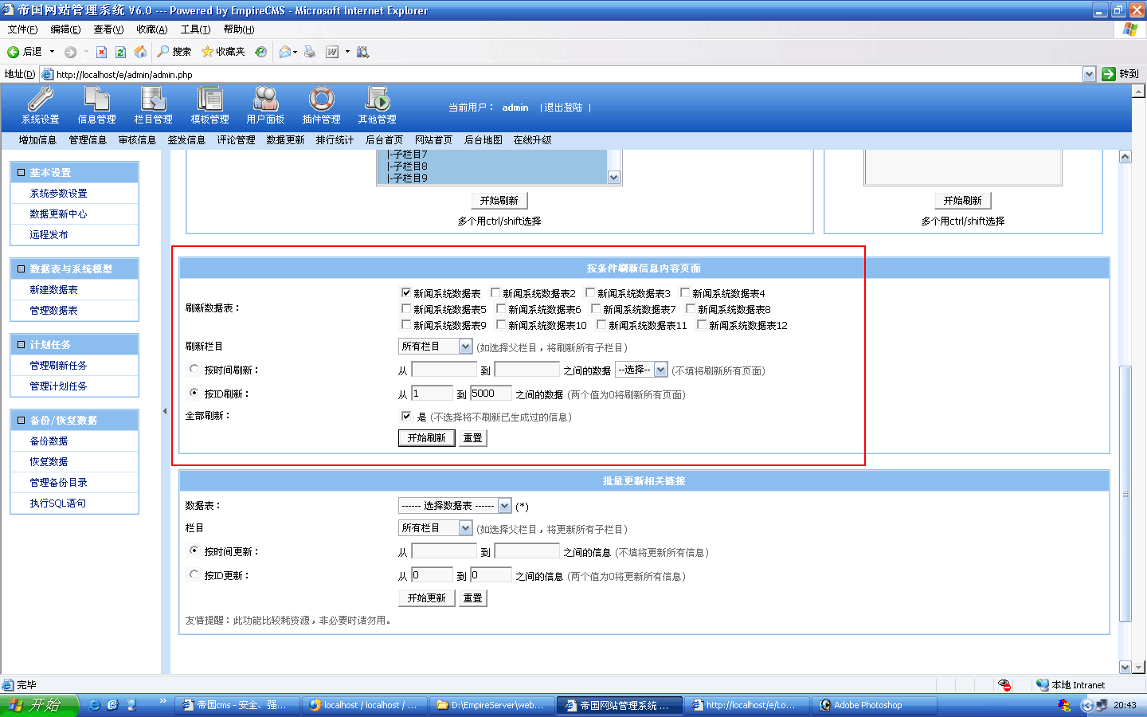Click the 插件管理 lifebuoy icon
The height and width of the screenshot is (717, 1147).
point(321,100)
